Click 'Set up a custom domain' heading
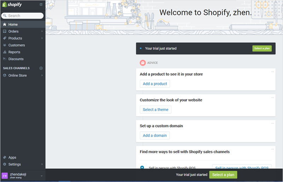The image size is (283, 182). (161, 126)
